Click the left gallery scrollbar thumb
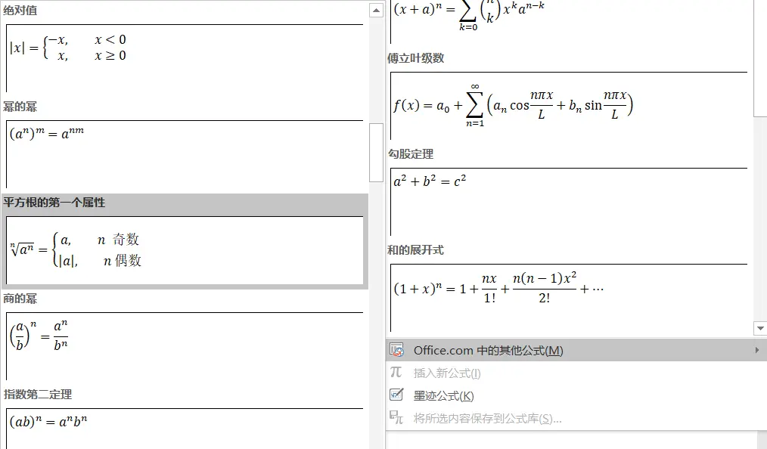Screen dimensions: 767x449 376,153
